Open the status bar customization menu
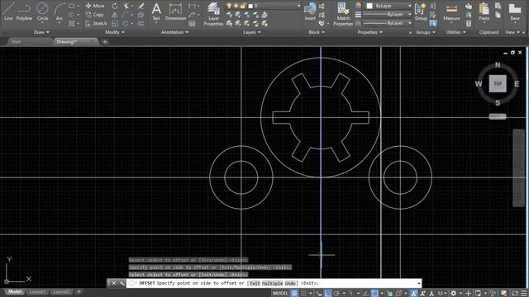Screen dimensions: 529x297 tap(523, 294)
